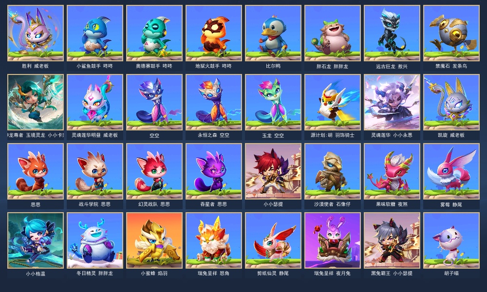Choose 胖石龙 胖胖龙 character
The height and width of the screenshot is (292, 487).
tap(332, 33)
